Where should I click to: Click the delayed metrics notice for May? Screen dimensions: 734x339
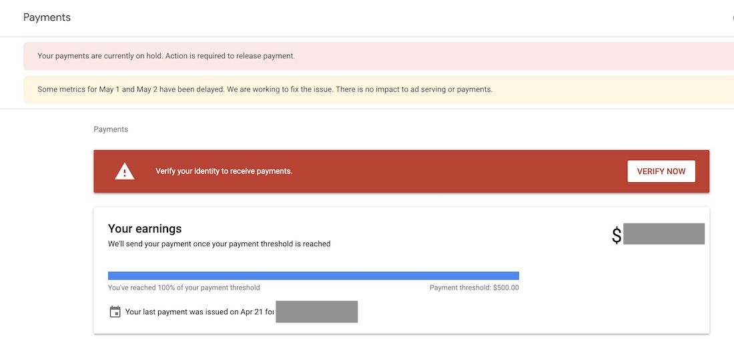click(265, 89)
